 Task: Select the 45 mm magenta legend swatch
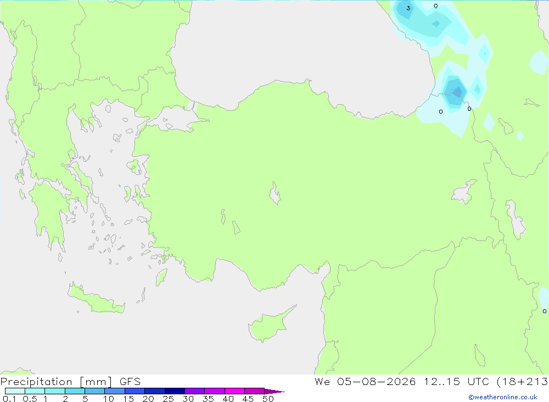point(254,391)
